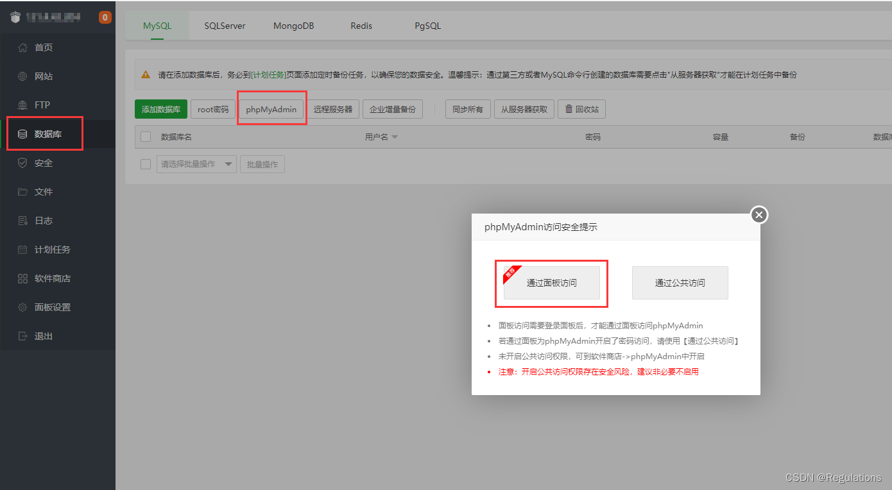
Task: Switch to the MySQL tab
Action: click(x=157, y=26)
